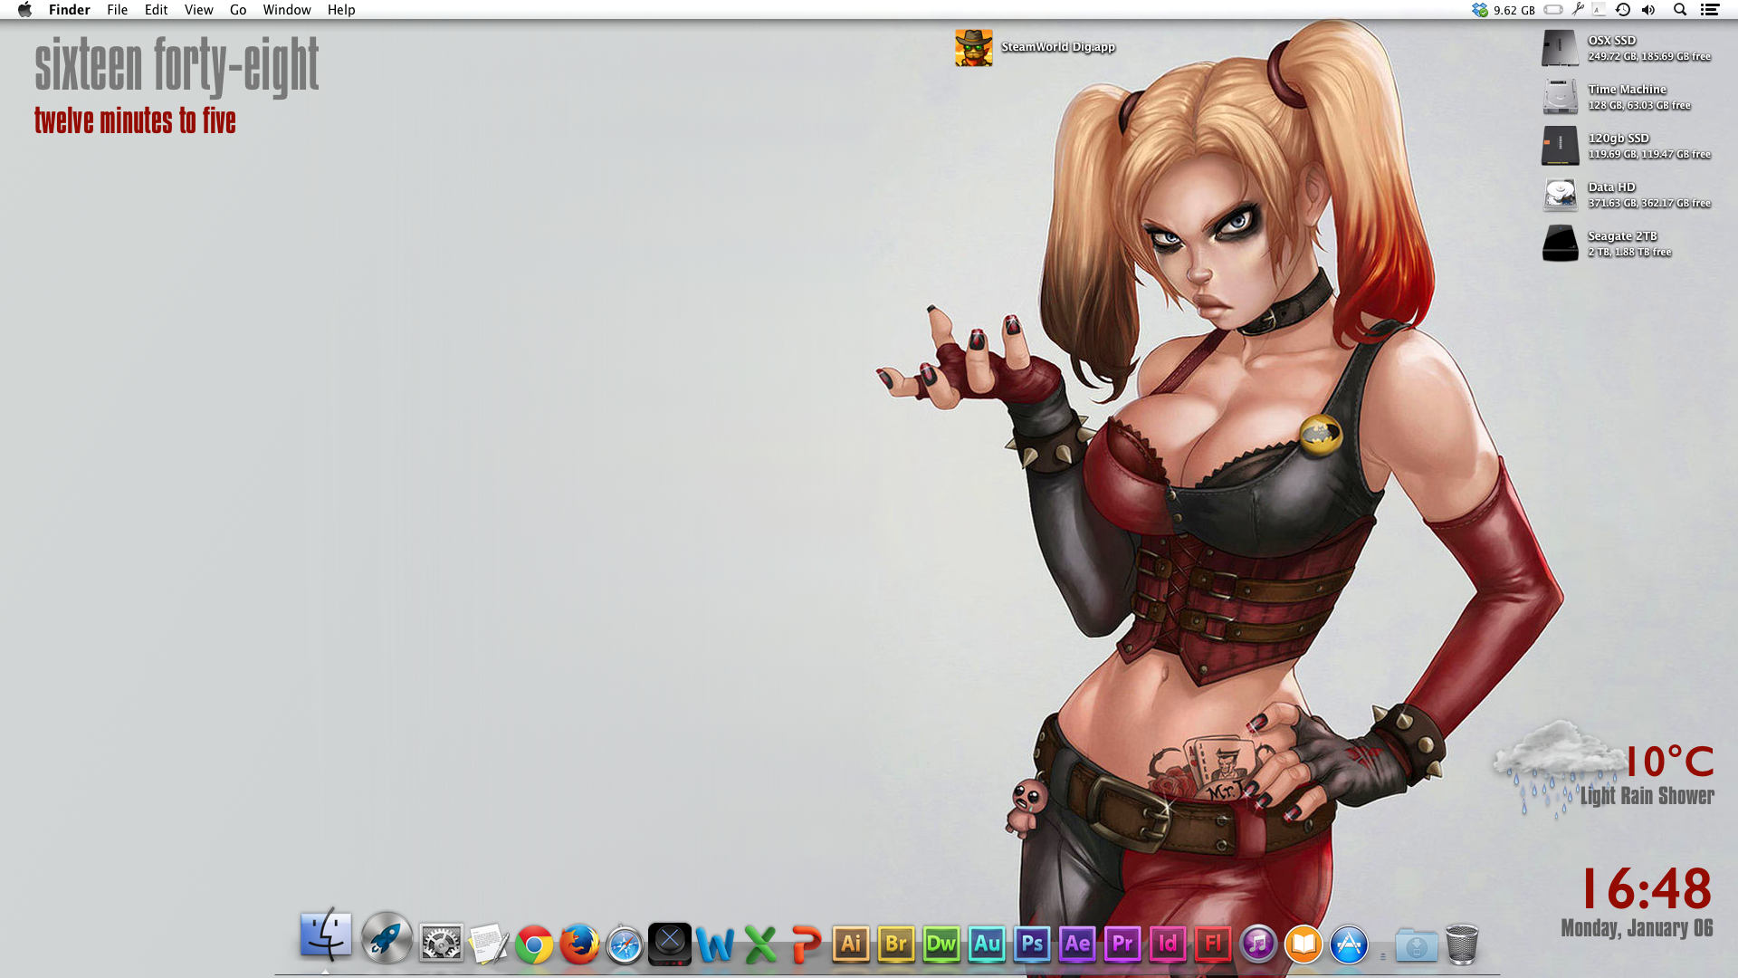
Task: Click the scissors menu bar icon
Action: (x=1578, y=10)
